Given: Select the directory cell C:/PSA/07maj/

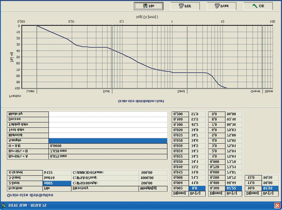Looking at the screenshot, I should 105,178.
